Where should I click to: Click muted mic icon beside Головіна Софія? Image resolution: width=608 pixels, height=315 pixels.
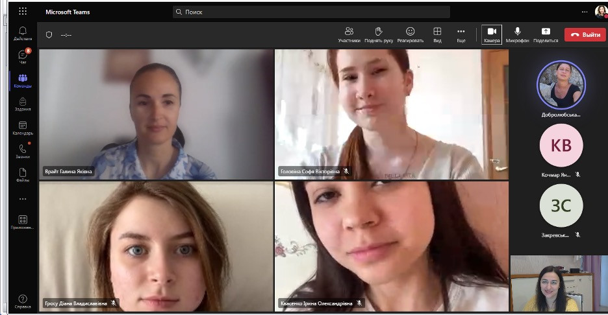tap(346, 171)
